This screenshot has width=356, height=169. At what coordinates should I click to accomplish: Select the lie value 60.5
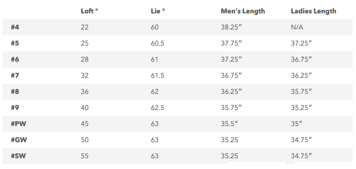click(157, 43)
